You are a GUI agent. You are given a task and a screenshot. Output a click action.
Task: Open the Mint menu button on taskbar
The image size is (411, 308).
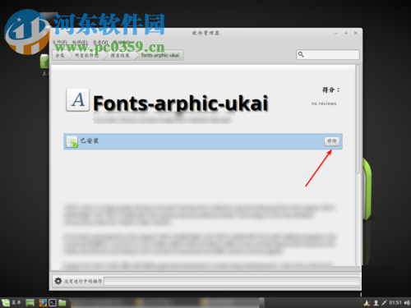[12, 302]
